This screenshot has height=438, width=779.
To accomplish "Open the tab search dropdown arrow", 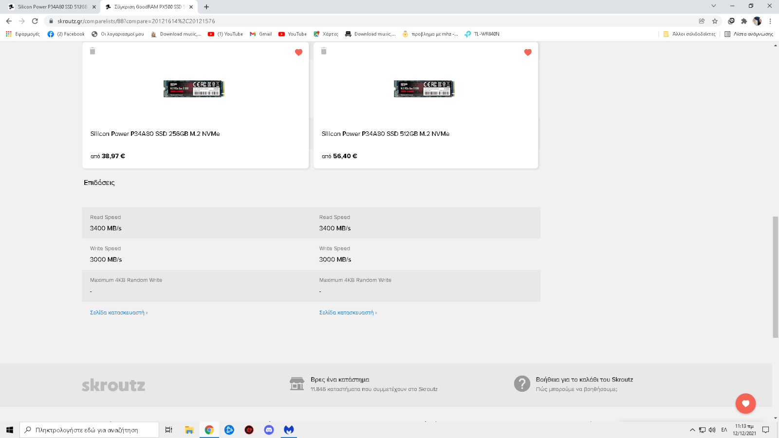I will pos(713,6).
